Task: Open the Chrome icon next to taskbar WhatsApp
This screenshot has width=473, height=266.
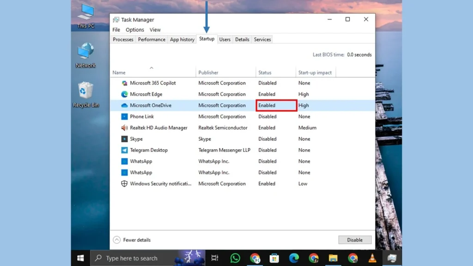Action: click(255, 258)
